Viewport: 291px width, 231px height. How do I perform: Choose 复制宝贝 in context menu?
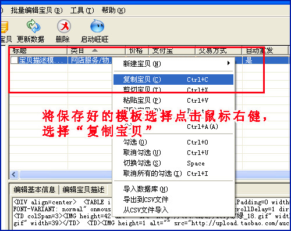click(x=173, y=80)
